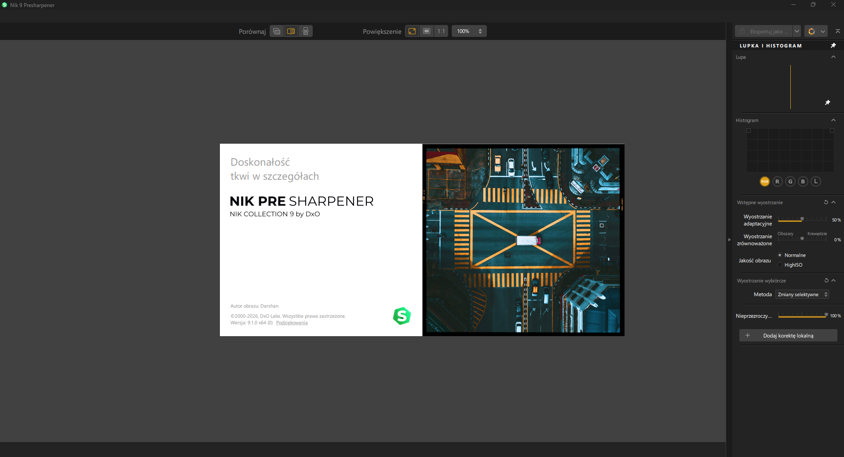Toggle the highlight clipping box in the histogram
The width and height of the screenshot is (844, 457).
coord(832,131)
